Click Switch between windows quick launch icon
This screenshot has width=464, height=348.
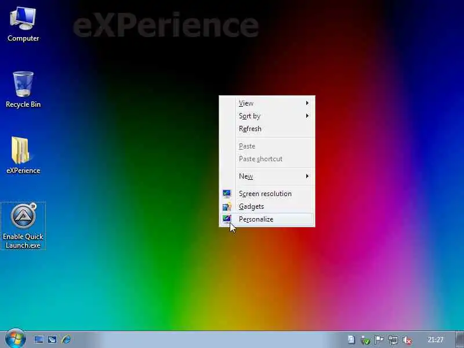52,339
